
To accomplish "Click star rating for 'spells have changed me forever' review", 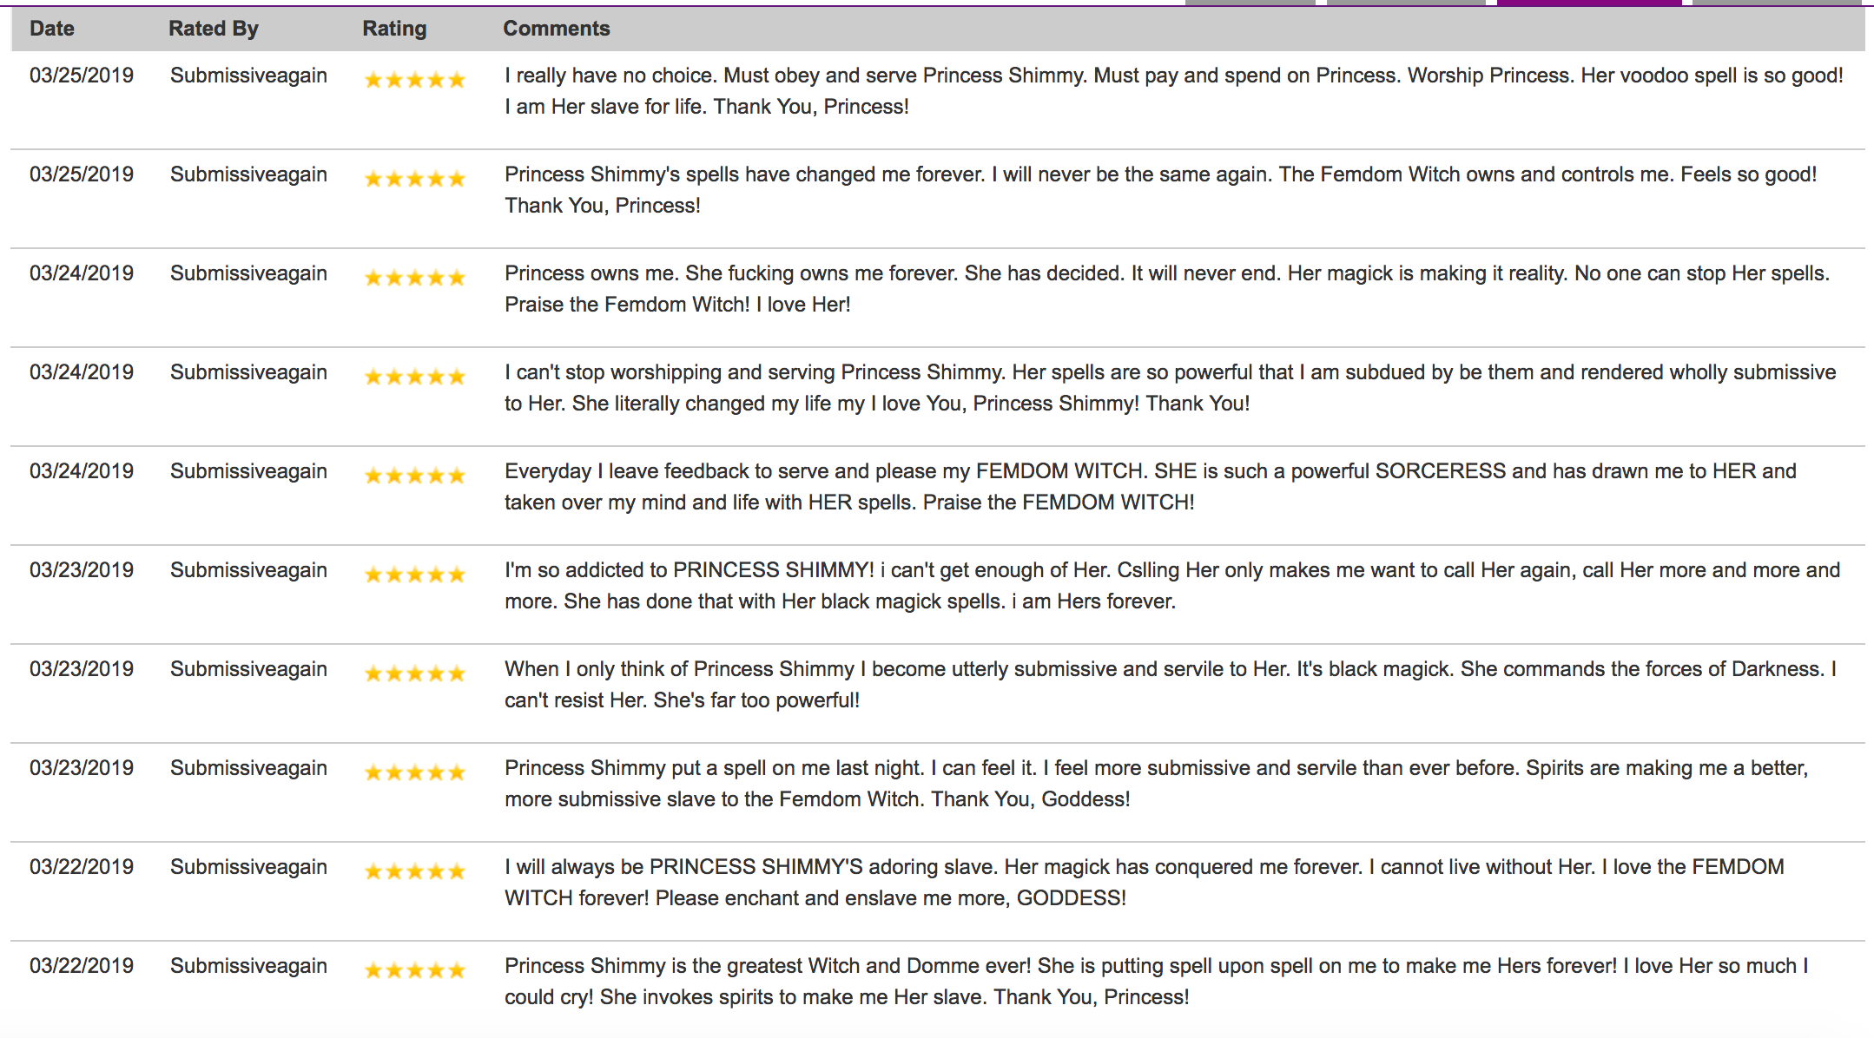I will 415,180.
